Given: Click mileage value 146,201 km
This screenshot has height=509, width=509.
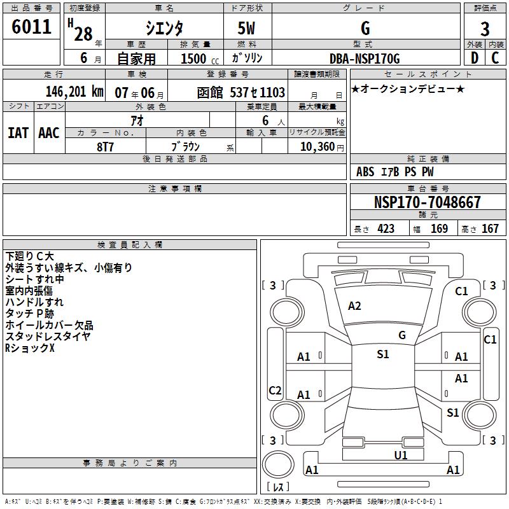Looking at the screenshot, I should coord(74,92).
